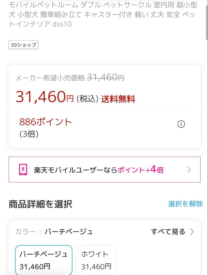Tap the struck-through メーカー希望小売価格 price
Screen dimensions: 208x275
click(106, 78)
